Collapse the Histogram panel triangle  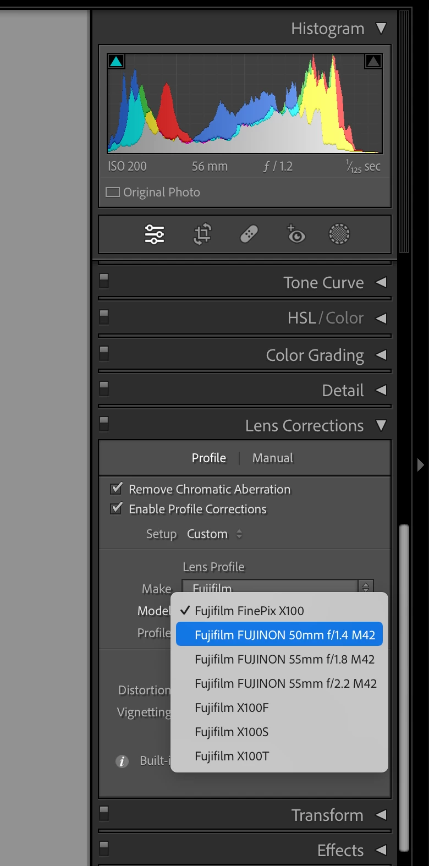381,28
